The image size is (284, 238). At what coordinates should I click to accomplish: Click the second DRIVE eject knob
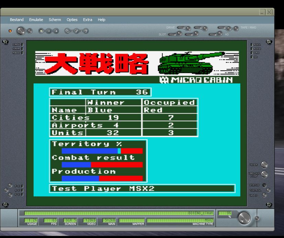tap(205, 28)
